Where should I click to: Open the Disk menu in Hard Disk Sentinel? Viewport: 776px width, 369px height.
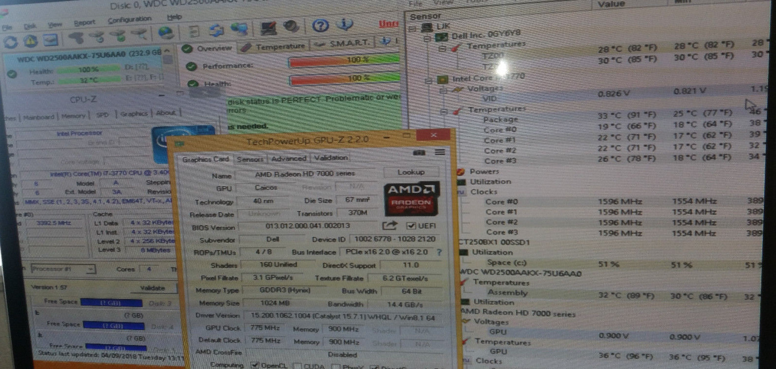click(x=30, y=25)
